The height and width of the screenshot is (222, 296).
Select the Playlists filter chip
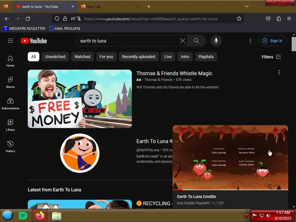pos(206,57)
